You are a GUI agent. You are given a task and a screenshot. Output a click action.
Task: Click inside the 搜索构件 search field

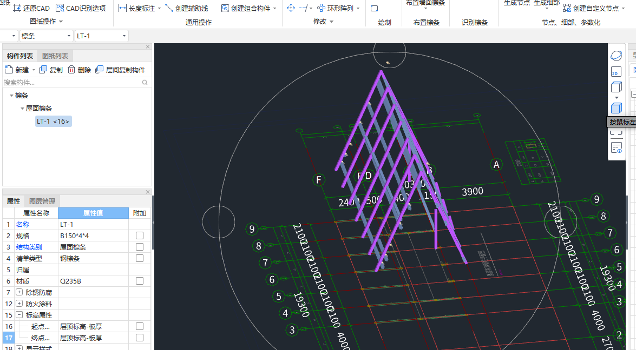click(72, 82)
